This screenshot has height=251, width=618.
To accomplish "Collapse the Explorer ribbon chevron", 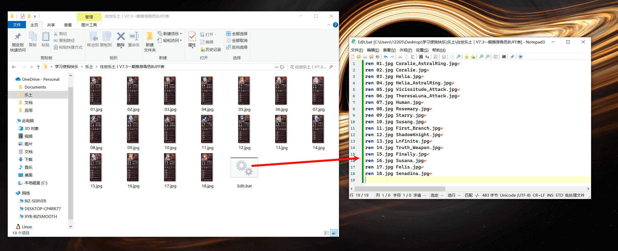I will coord(329,25).
